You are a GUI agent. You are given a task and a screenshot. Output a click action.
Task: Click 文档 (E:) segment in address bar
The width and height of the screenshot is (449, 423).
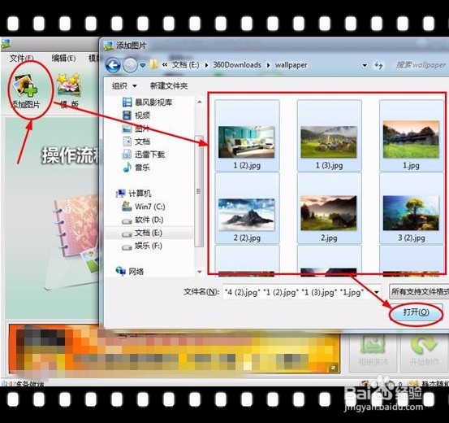[x=185, y=65]
